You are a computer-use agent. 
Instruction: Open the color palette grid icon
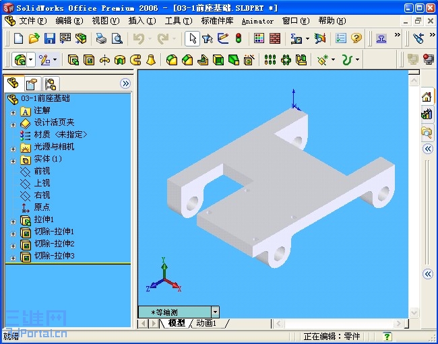[259, 38]
